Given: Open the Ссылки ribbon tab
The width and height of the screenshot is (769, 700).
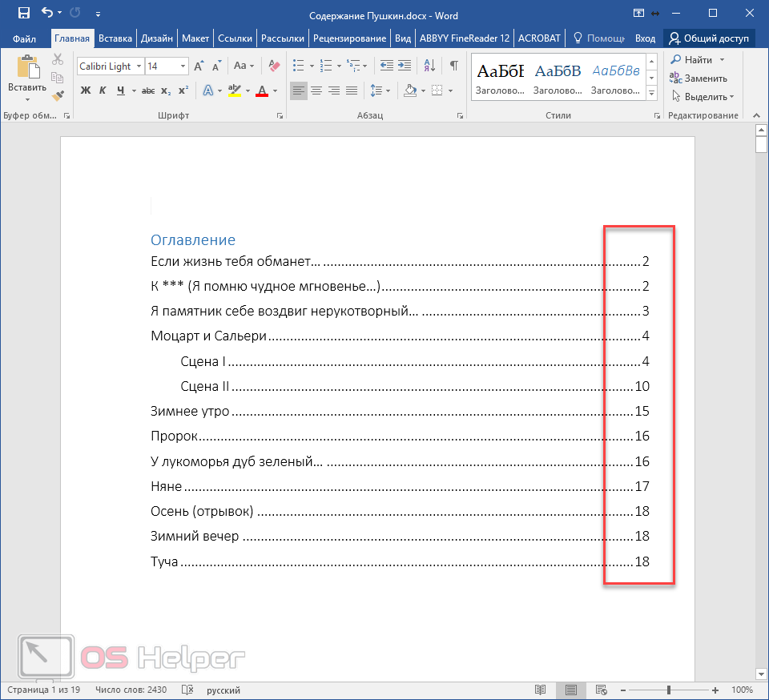Looking at the screenshot, I should pyautogui.click(x=235, y=38).
